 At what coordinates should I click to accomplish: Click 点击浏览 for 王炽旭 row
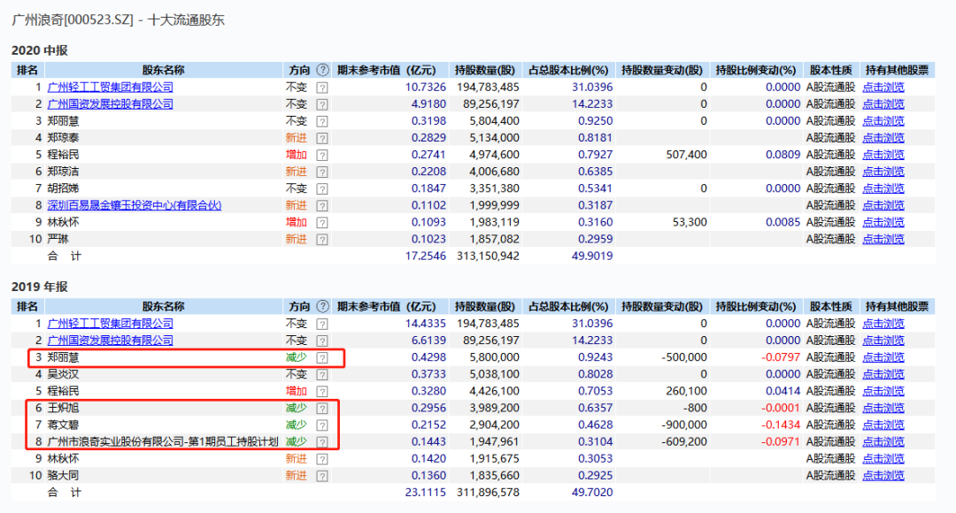883,408
